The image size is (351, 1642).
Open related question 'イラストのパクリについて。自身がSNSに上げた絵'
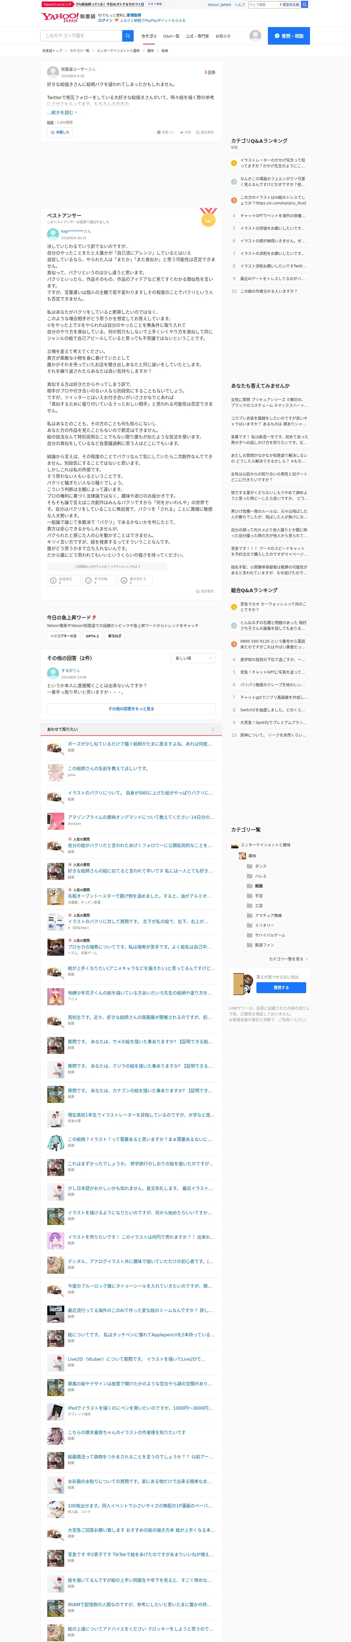point(141,793)
